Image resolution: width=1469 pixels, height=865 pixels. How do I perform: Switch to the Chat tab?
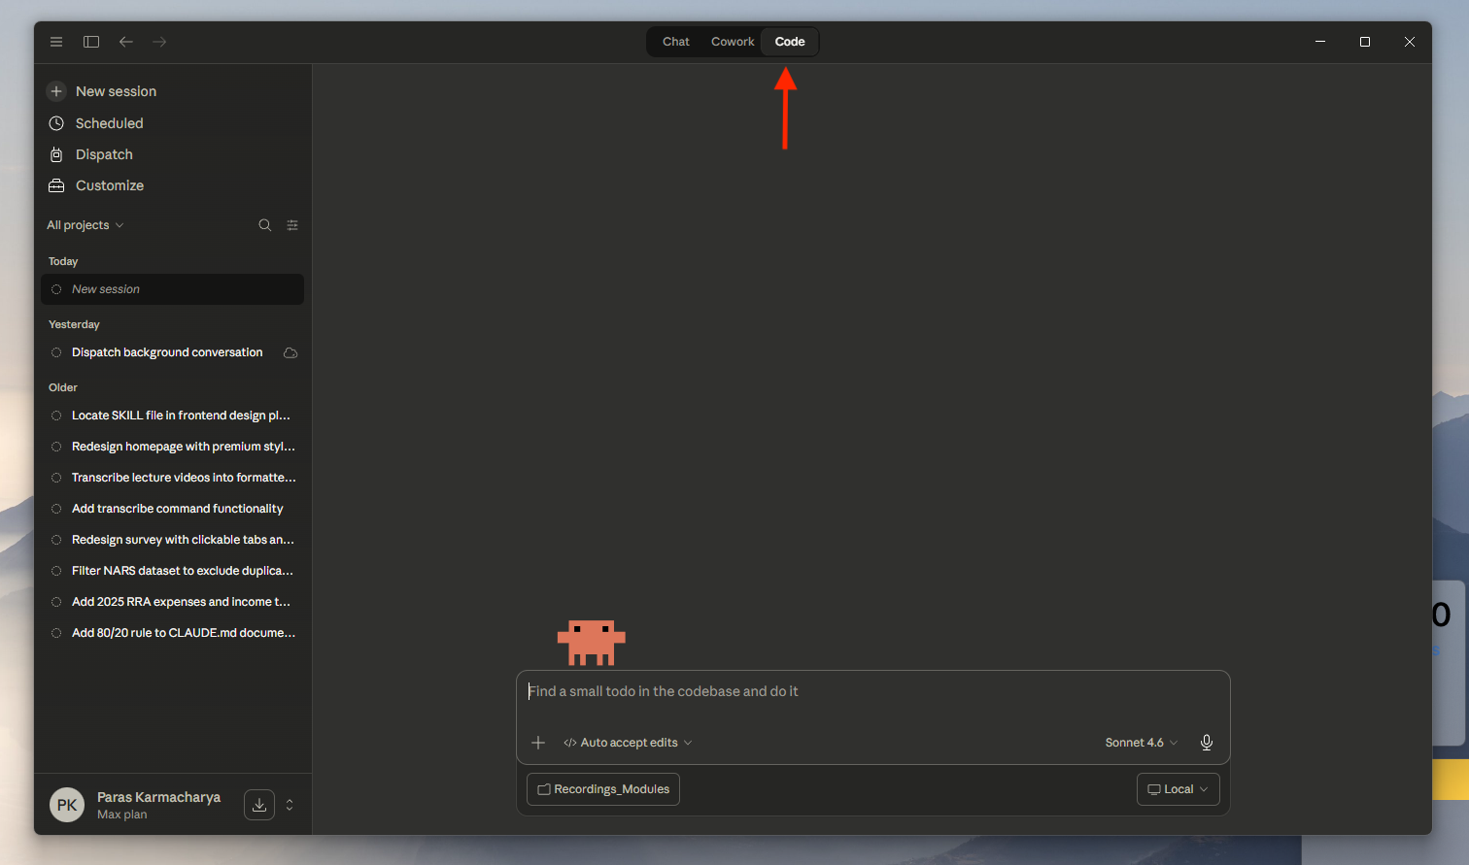676,42
